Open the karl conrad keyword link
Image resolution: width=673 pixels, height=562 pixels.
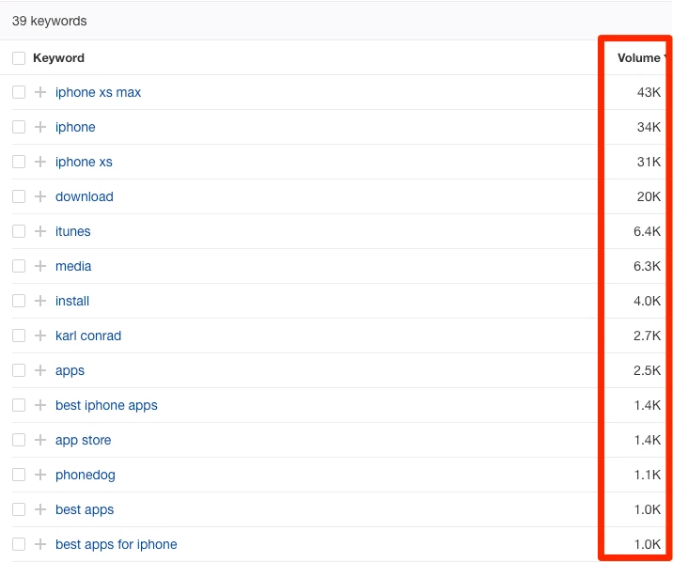click(x=88, y=336)
